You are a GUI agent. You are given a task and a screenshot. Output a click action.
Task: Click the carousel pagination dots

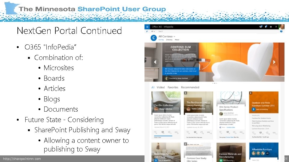(215, 83)
